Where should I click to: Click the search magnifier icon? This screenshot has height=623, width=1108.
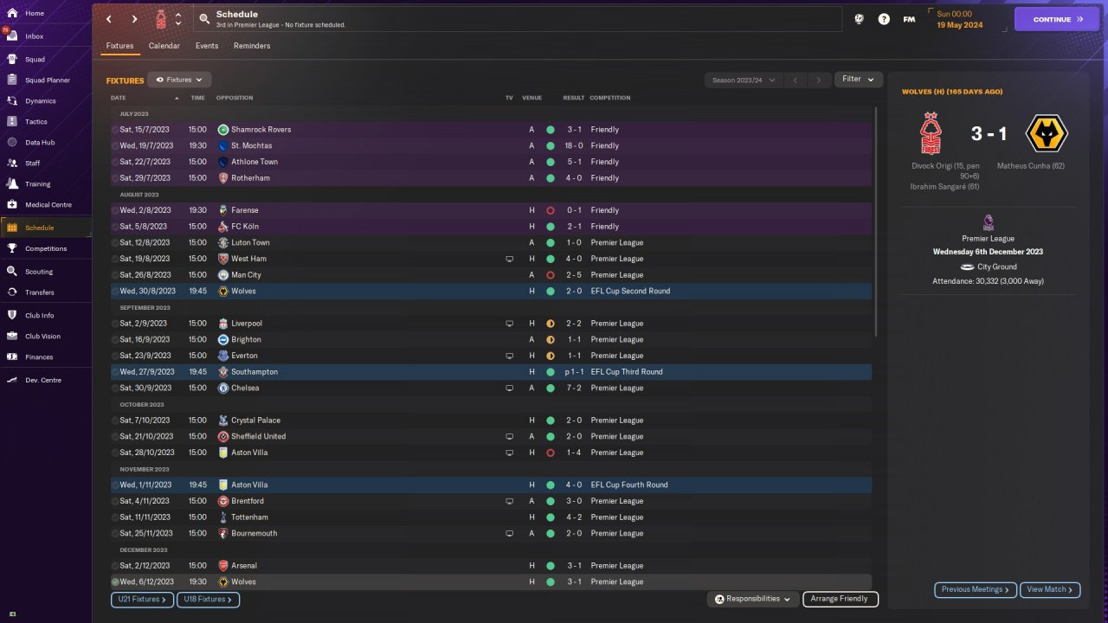[x=204, y=19]
